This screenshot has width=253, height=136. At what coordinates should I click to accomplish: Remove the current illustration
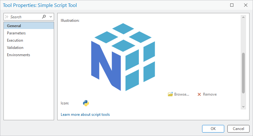207,94
